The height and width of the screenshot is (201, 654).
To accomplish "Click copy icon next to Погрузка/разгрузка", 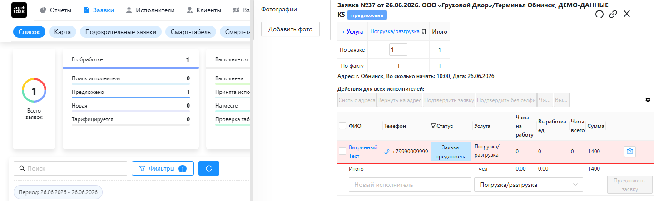I will (424, 32).
